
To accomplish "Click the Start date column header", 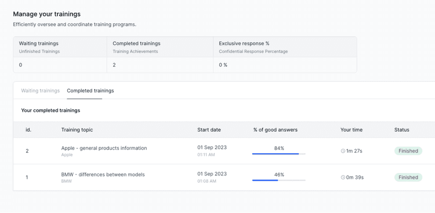I will coord(209,130).
